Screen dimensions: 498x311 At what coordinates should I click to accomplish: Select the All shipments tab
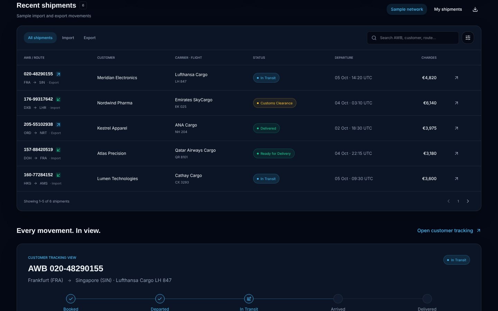40,38
